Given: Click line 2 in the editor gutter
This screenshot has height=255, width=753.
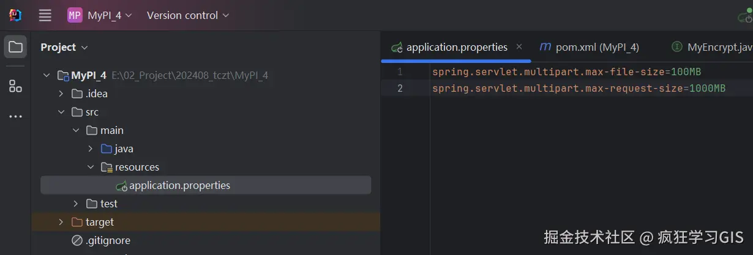Looking at the screenshot, I should click(400, 88).
